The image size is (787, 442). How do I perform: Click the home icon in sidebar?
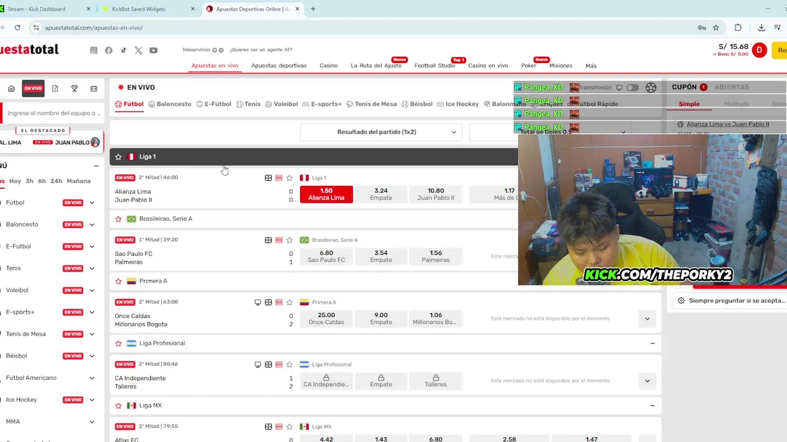coord(11,88)
